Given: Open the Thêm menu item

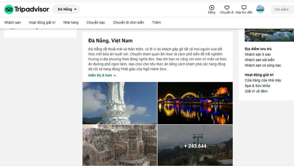Looking at the screenshot, I should [156, 23].
